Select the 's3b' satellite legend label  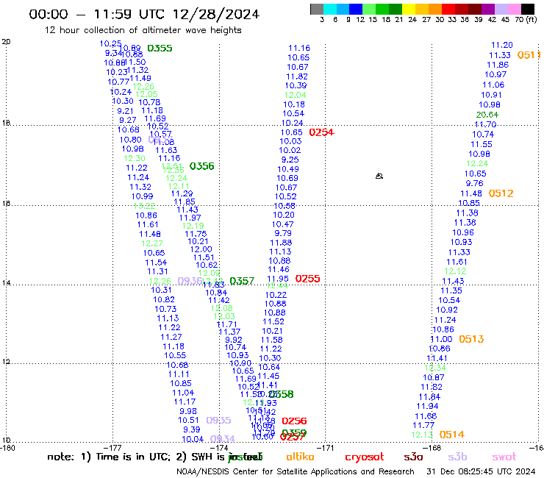coord(457,457)
